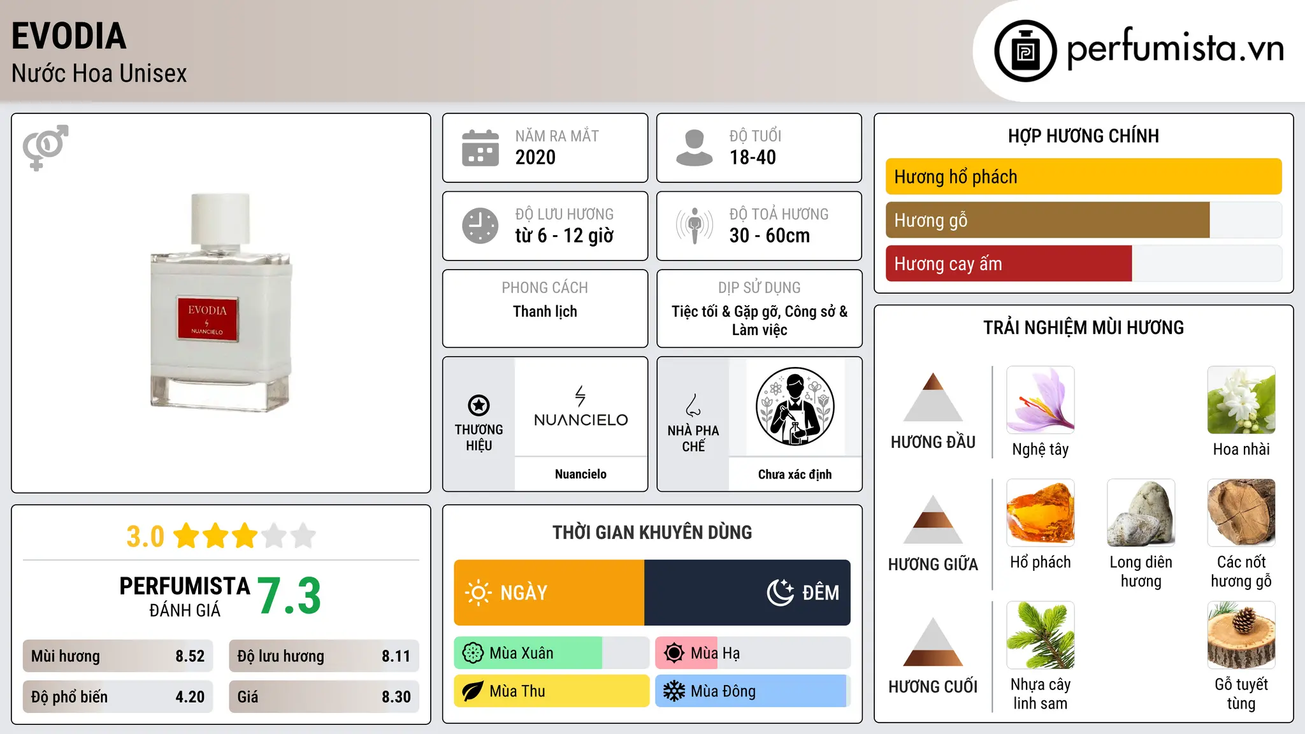Open the Hoa nhài note image

(x=1241, y=400)
